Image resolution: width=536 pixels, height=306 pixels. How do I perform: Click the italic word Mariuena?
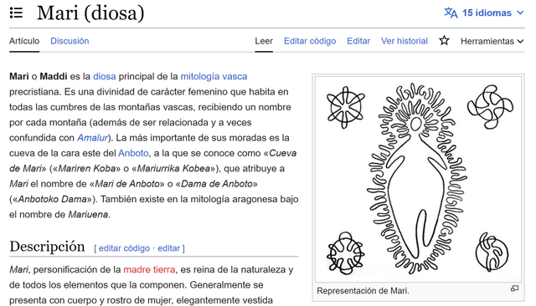88,215
